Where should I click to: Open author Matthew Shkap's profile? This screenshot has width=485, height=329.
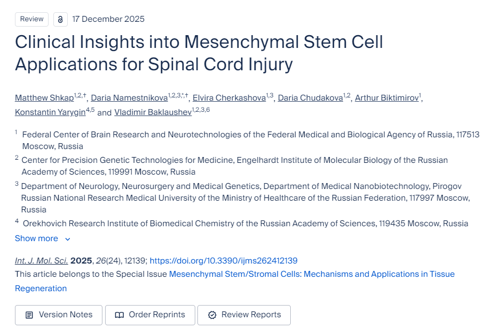(x=44, y=98)
